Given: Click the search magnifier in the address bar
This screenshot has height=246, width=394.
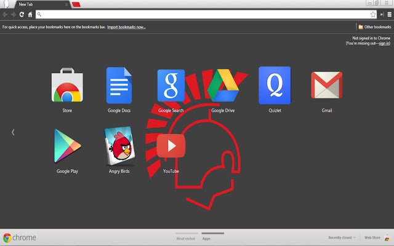Looking at the screenshot, I should [39, 15].
